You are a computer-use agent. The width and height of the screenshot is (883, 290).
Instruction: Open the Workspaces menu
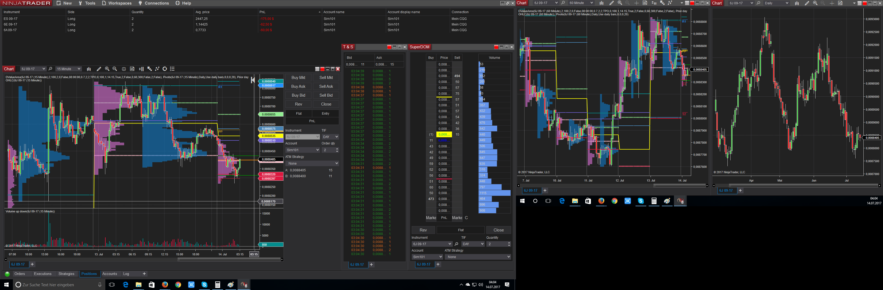tap(117, 3)
